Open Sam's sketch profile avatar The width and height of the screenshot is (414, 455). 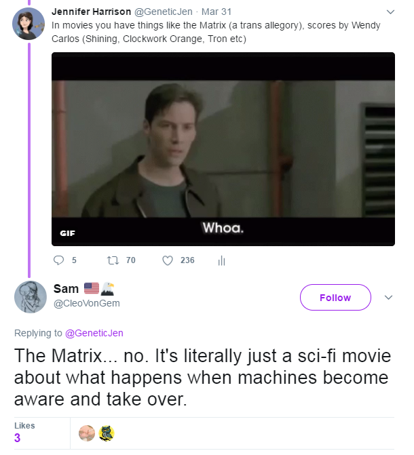tap(31, 297)
